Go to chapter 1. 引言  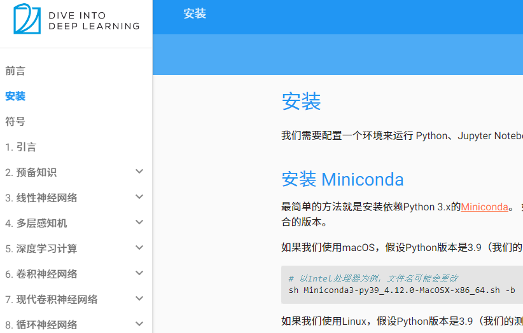point(21,147)
